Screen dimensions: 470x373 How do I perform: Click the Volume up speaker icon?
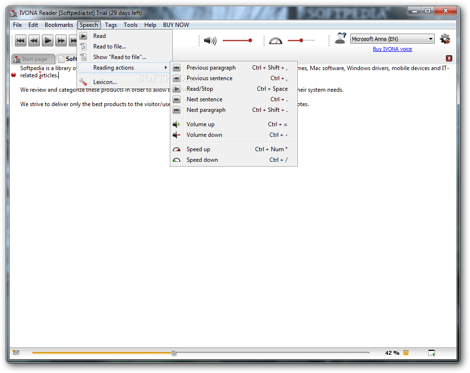(x=177, y=124)
